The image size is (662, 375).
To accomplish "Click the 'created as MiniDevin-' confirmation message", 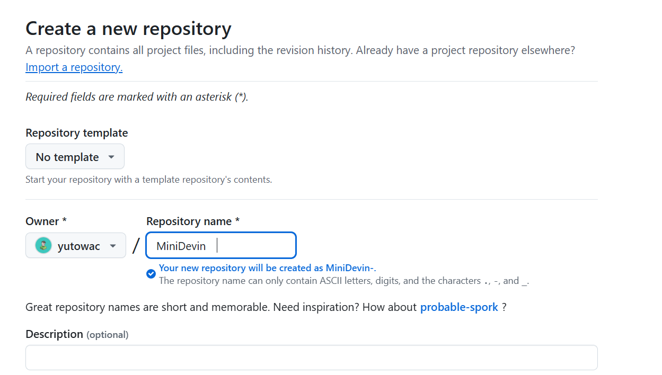I will 267,268.
